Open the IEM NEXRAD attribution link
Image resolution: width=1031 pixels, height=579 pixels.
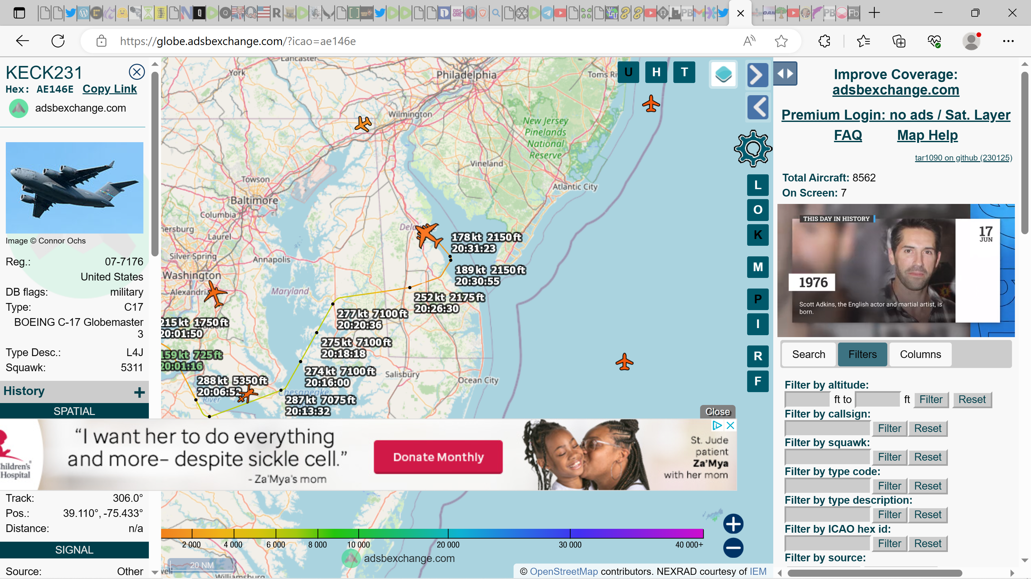758,571
